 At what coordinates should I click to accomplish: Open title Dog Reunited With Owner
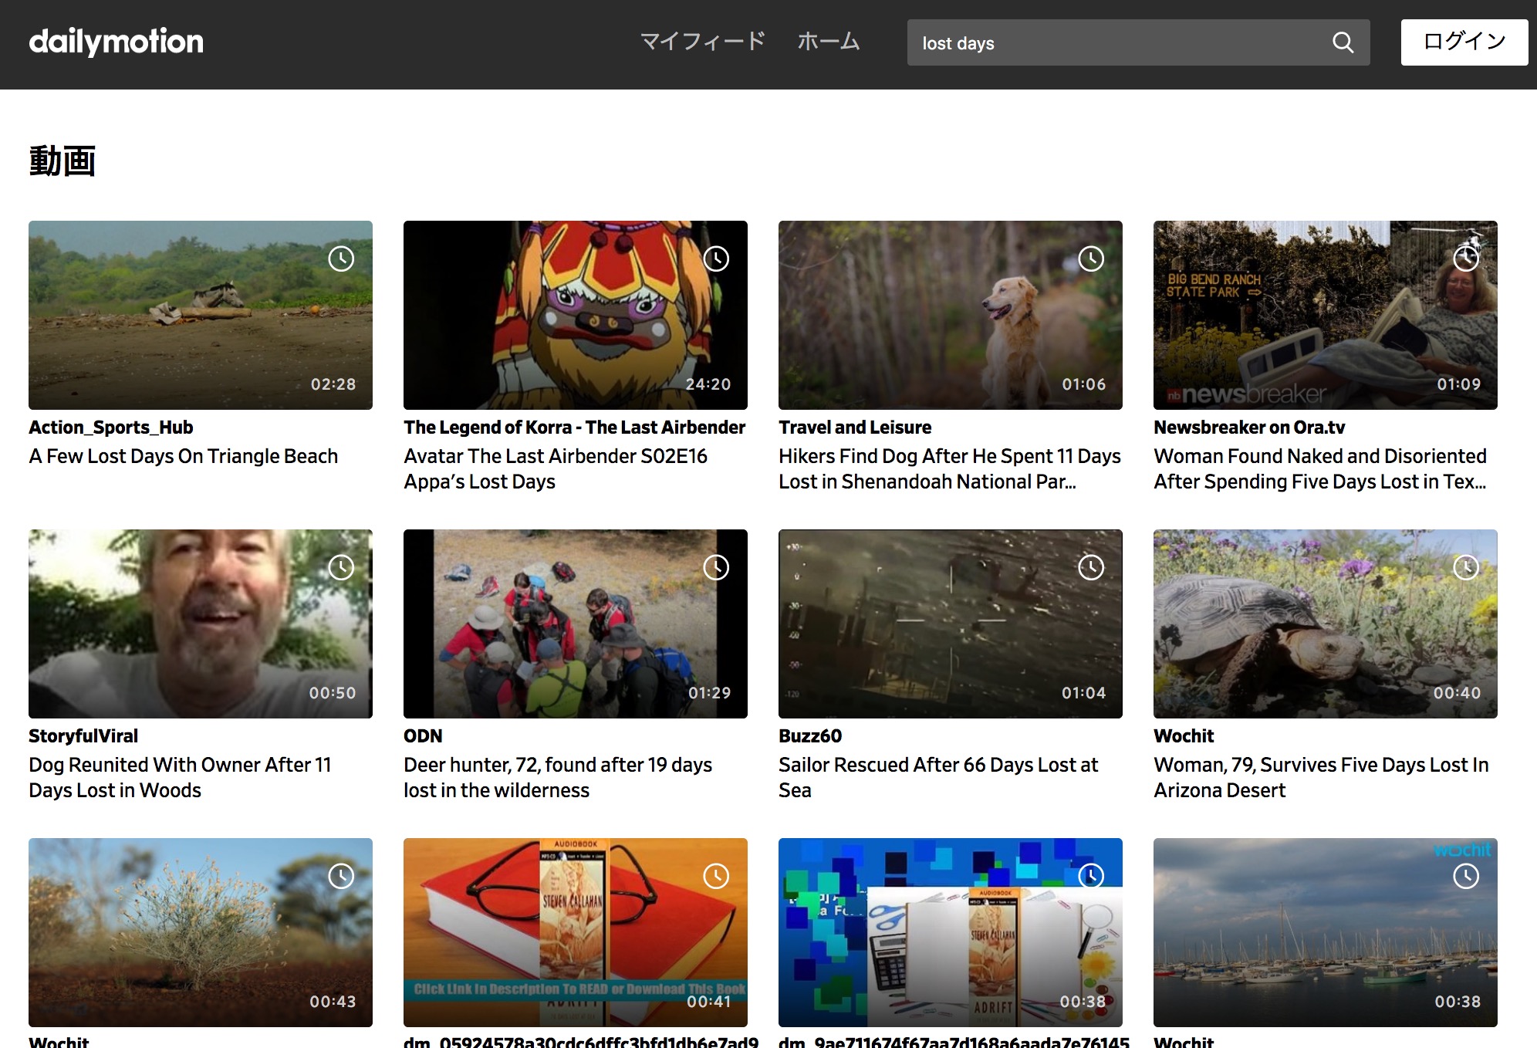180,777
